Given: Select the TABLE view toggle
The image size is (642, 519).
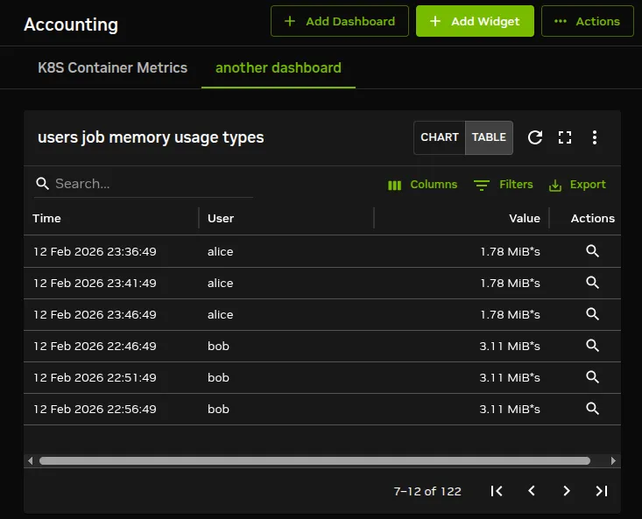Looking at the screenshot, I should [489, 137].
